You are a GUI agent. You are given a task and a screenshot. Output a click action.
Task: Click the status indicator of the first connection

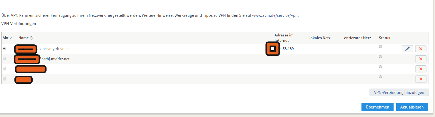(x=380, y=47)
